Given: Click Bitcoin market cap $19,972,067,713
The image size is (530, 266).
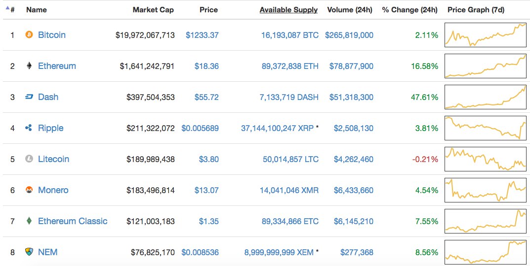Looking at the screenshot, I should click(x=145, y=35).
